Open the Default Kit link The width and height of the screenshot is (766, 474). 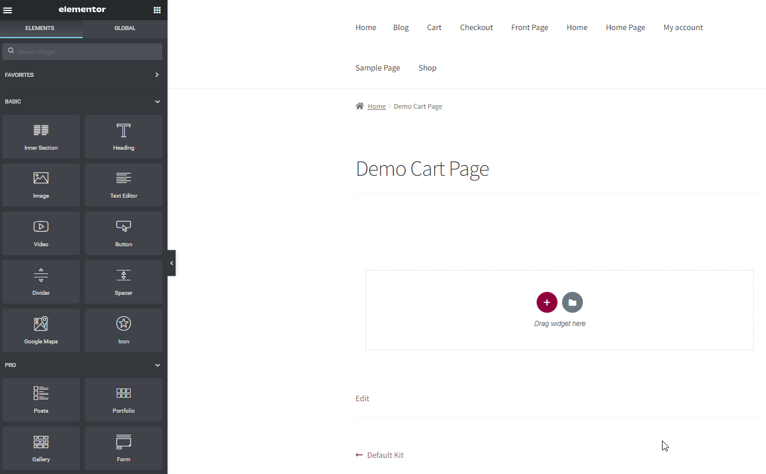coord(385,455)
